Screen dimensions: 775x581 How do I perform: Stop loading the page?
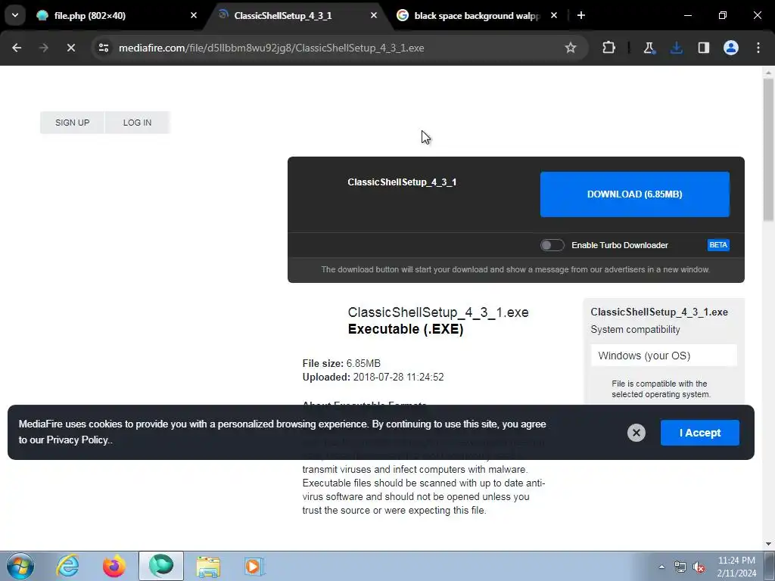71,48
